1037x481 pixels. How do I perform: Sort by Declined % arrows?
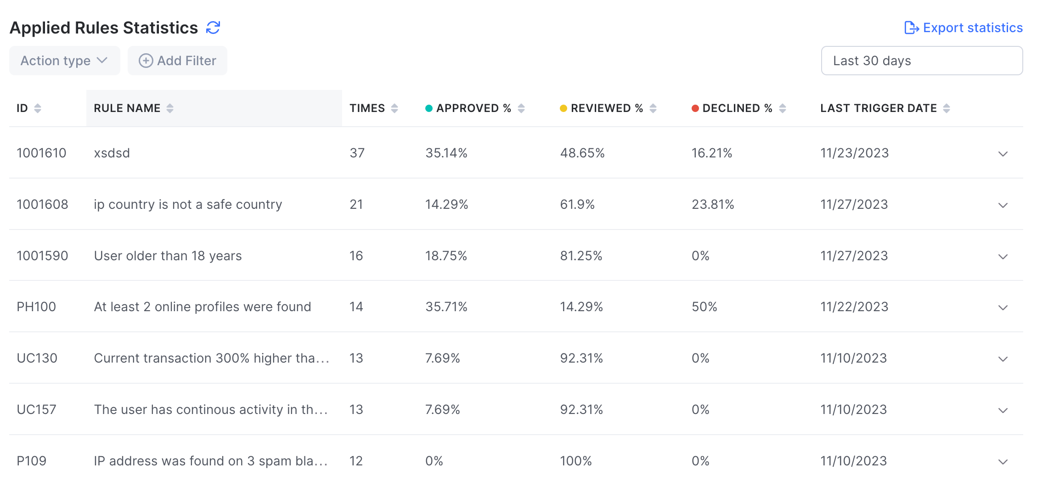(x=783, y=108)
